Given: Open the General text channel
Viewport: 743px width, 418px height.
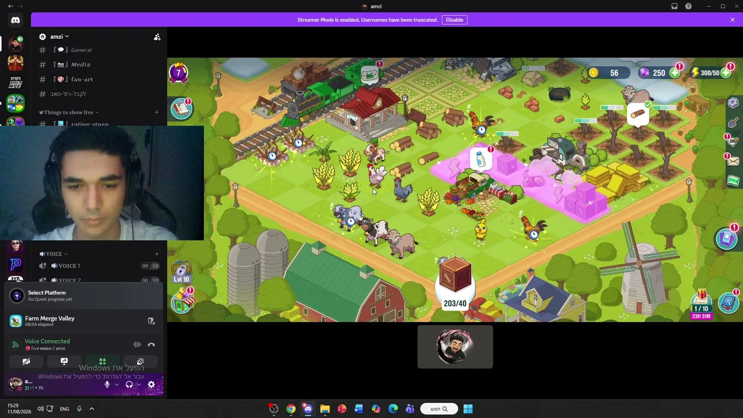Looking at the screenshot, I should click(99, 50).
